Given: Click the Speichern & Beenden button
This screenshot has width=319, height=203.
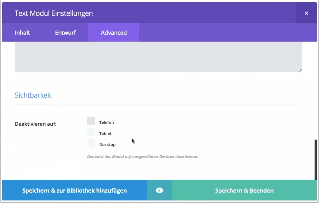Looking at the screenshot, I should 244,191.
